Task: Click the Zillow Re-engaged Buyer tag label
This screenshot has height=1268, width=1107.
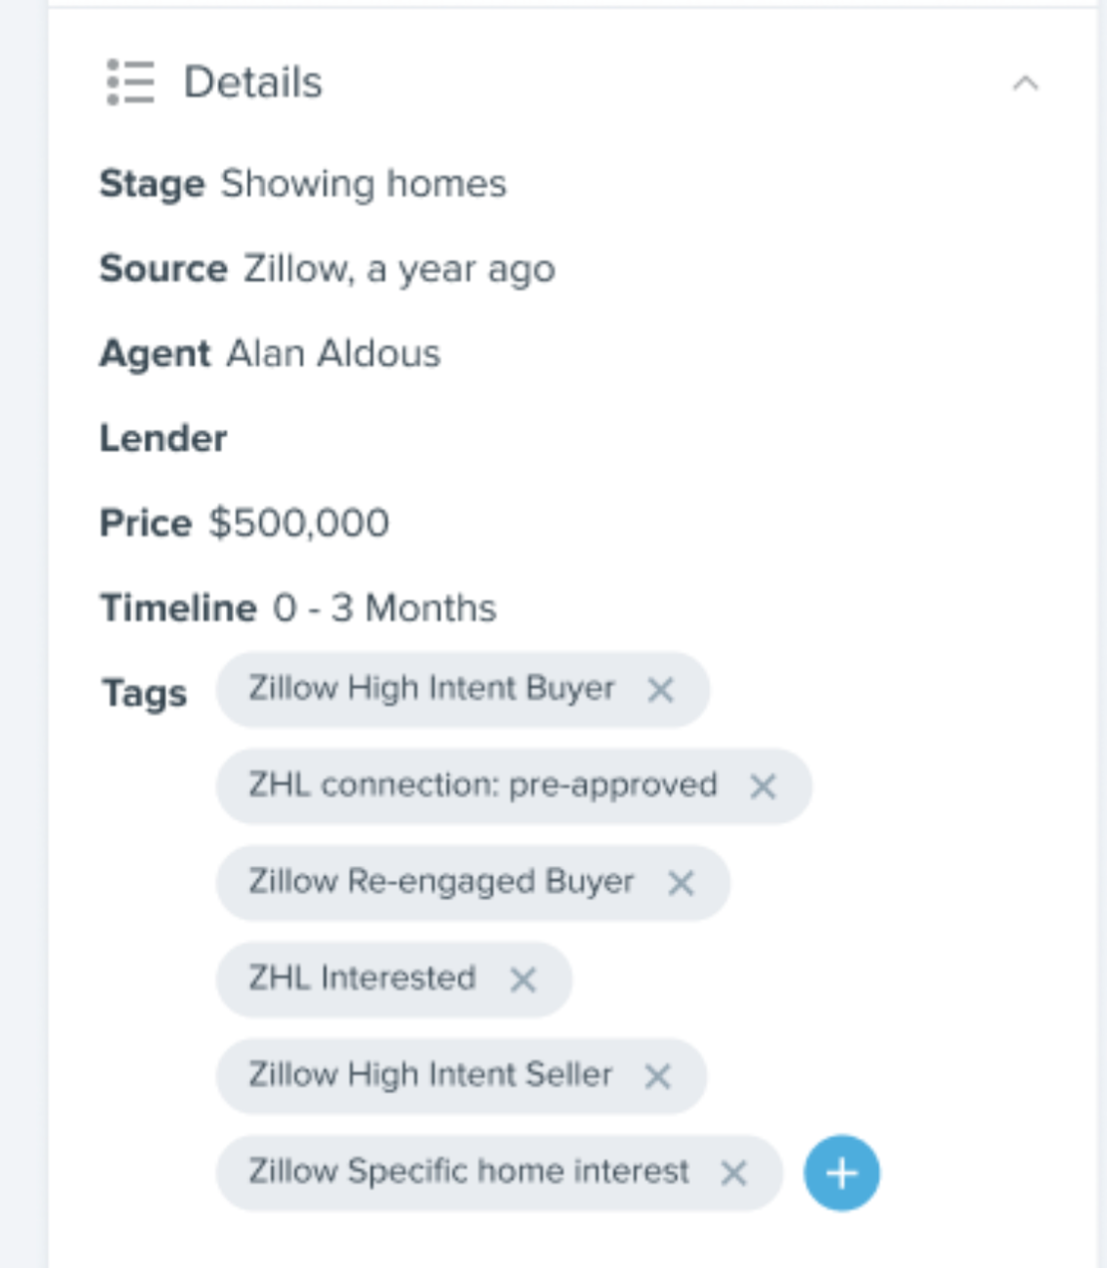Action: point(441,883)
